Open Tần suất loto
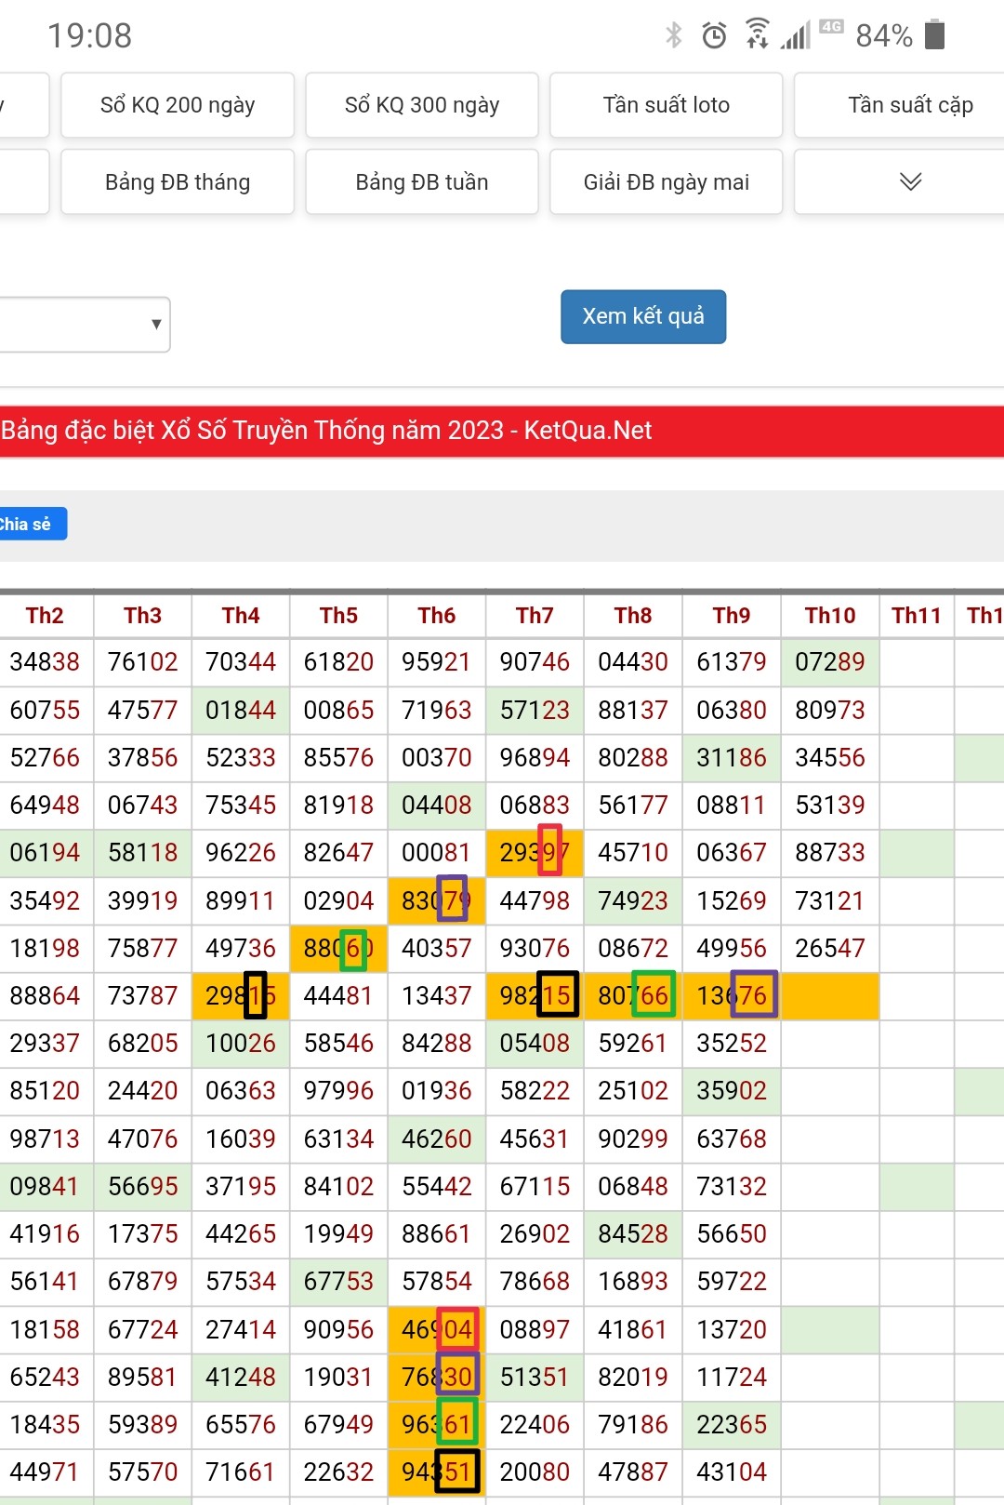1004x1505 pixels. coord(667,105)
